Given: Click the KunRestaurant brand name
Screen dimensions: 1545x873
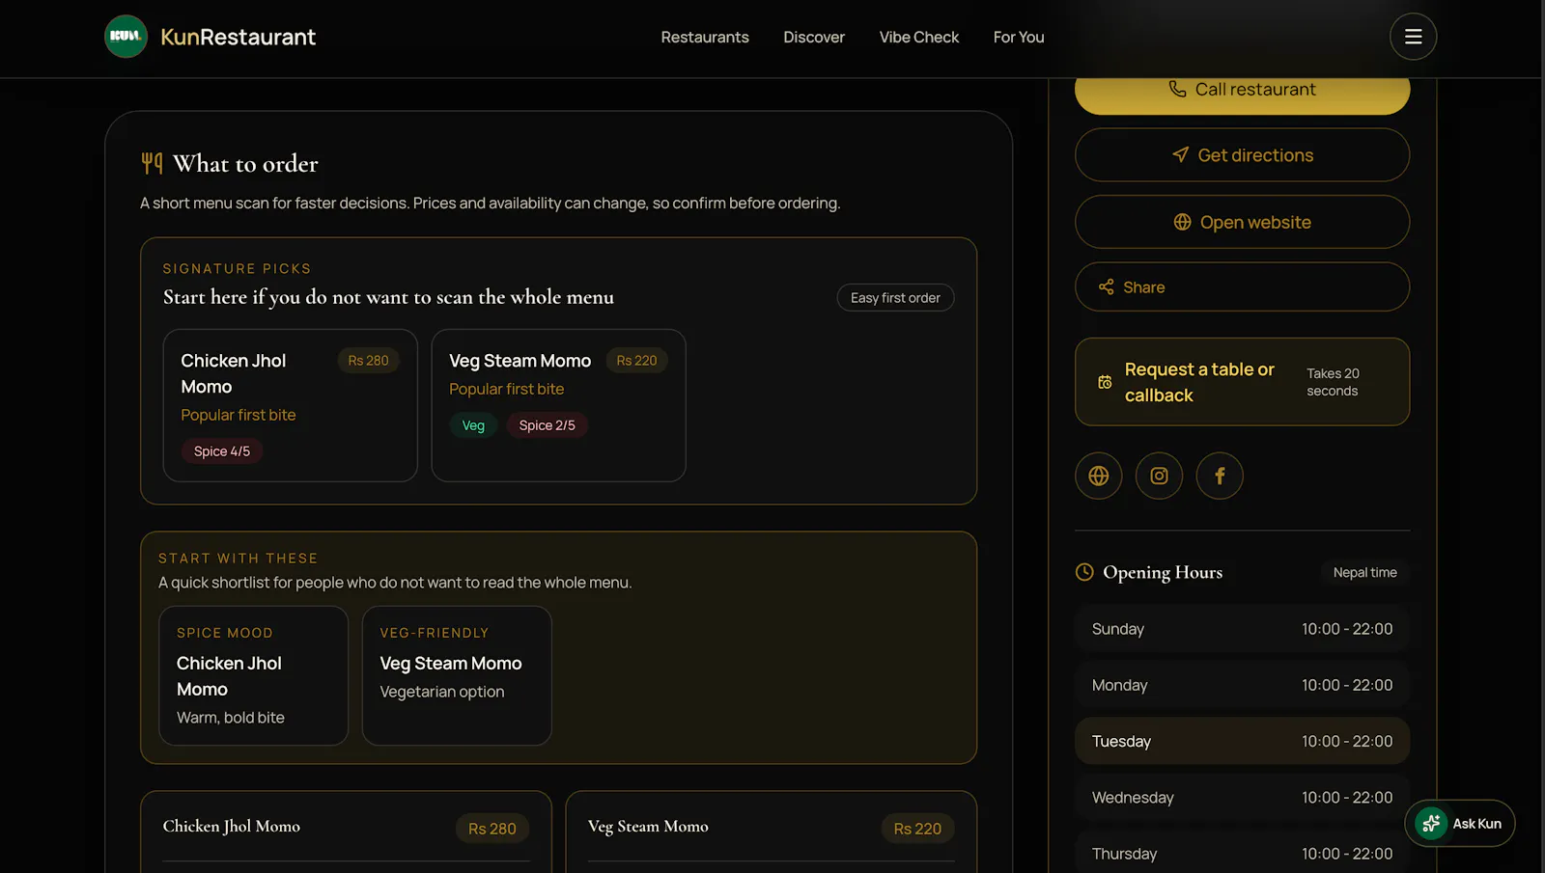Looking at the screenshot, I should click(x=238, y=37).
